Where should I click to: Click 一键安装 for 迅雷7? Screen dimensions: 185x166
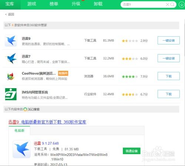169,58
